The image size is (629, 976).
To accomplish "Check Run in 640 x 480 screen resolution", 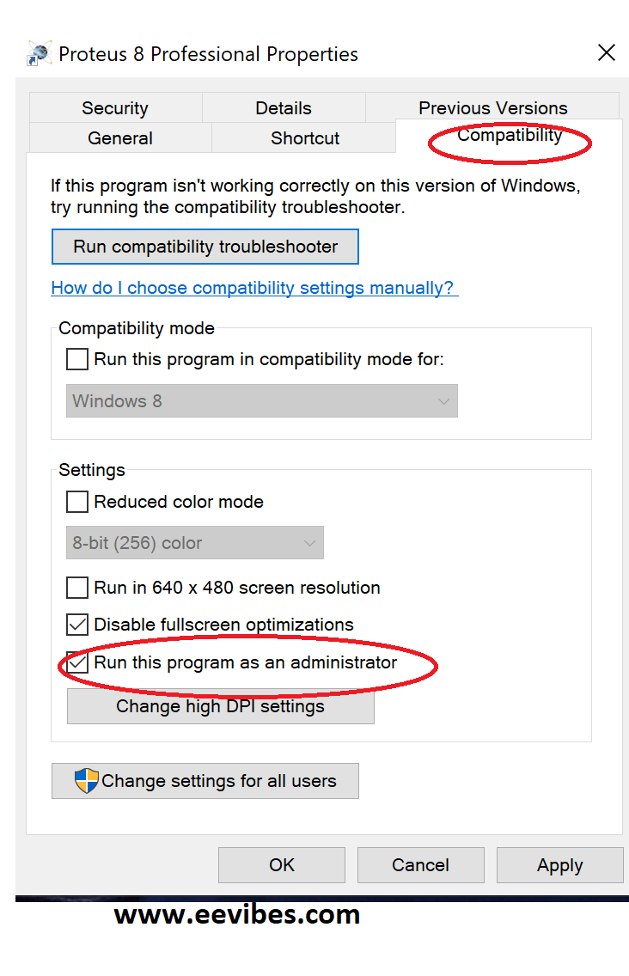I will click(x=77, y=588).
